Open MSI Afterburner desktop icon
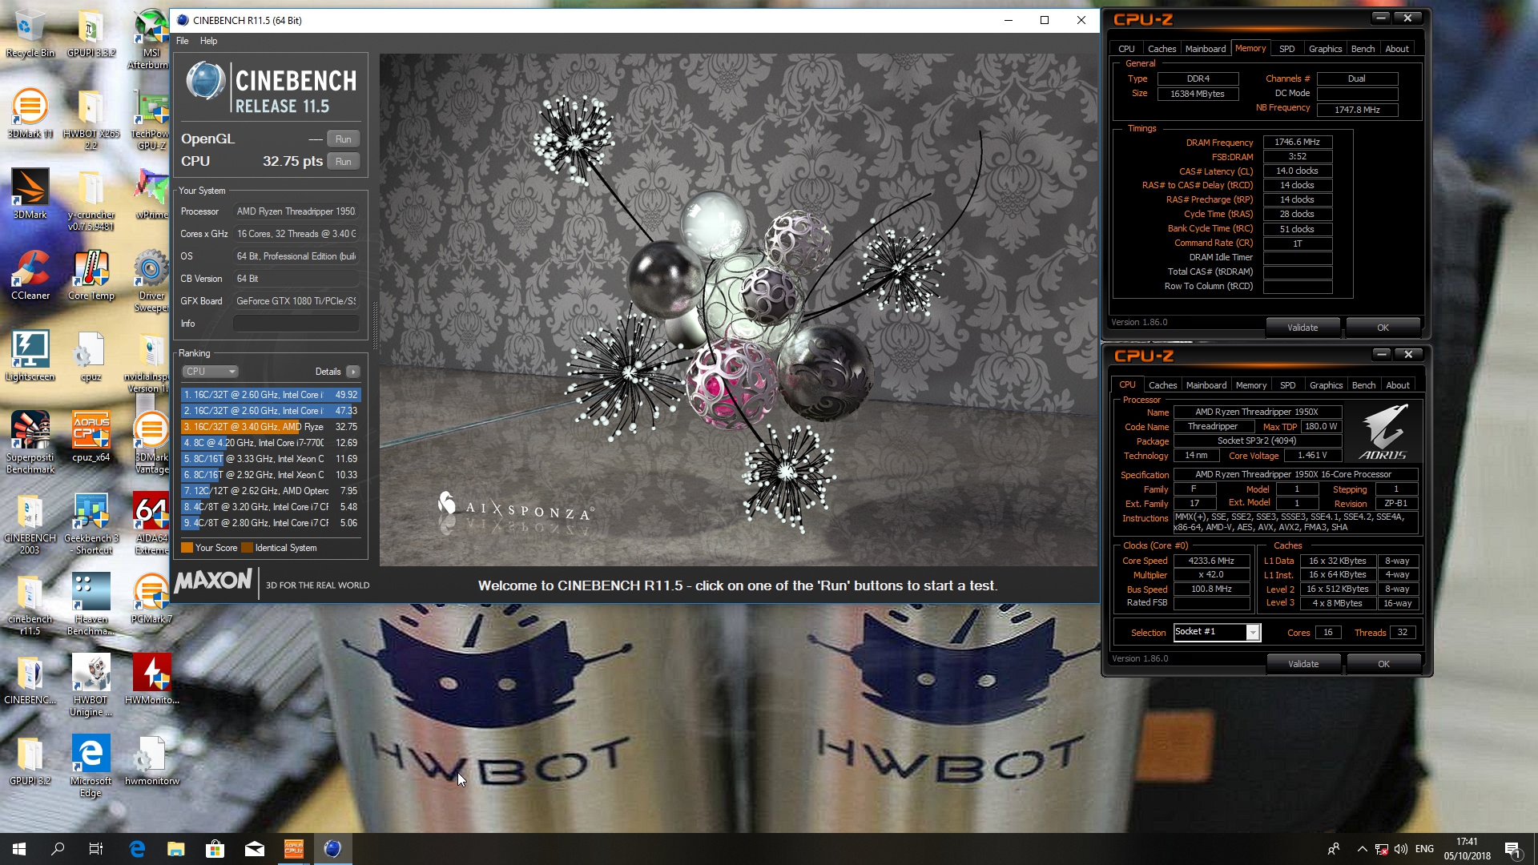 pos(150,39)
